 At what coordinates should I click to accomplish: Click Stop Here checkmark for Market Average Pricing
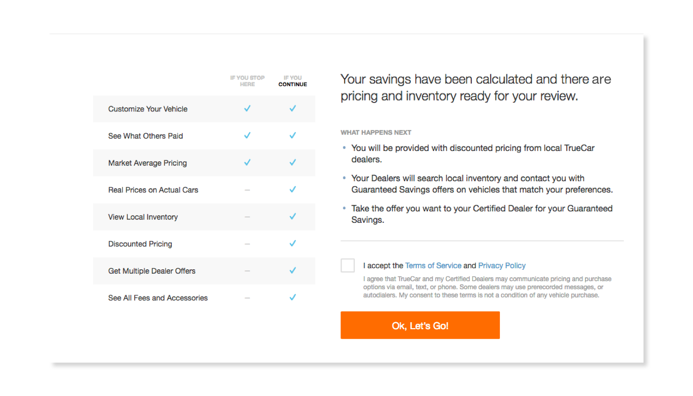[x=247, y=162]
